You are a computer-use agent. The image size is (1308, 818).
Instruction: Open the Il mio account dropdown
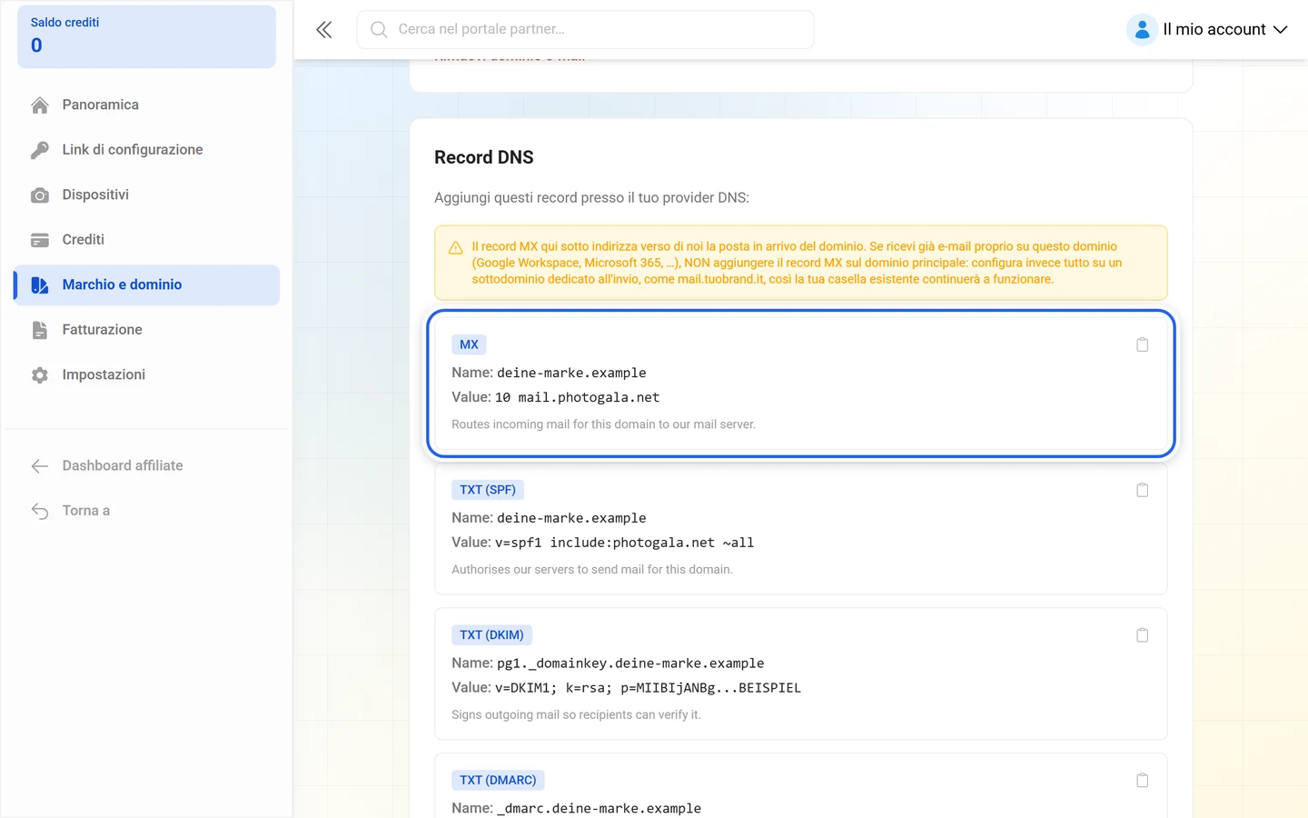point(1207,29)
